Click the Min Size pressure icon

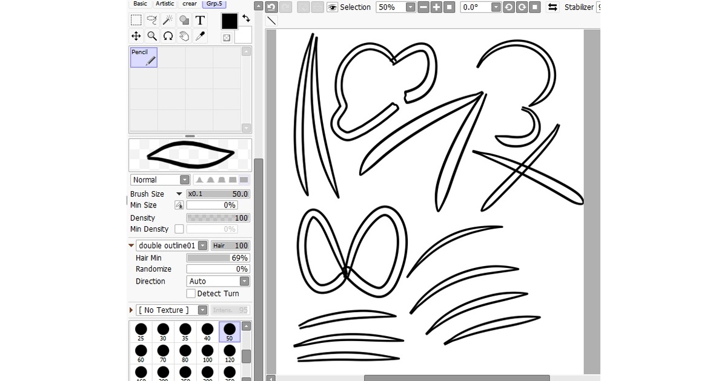(179, 205)
